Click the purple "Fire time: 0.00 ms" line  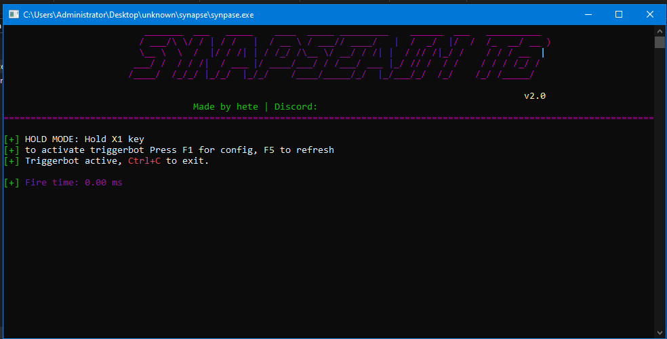tap(73, 183)
